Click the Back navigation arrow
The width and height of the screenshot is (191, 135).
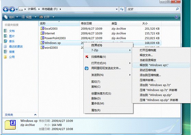click(5, 9)
